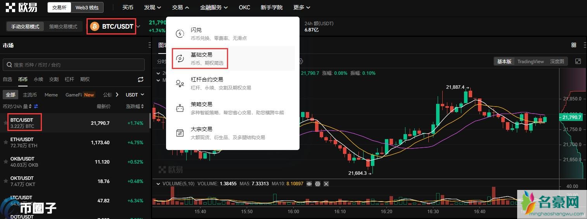This screenshot has height=219, width=587.
Task: Switch chart to TradingView version
Action: pyautogui.click(x=530, y=61)
